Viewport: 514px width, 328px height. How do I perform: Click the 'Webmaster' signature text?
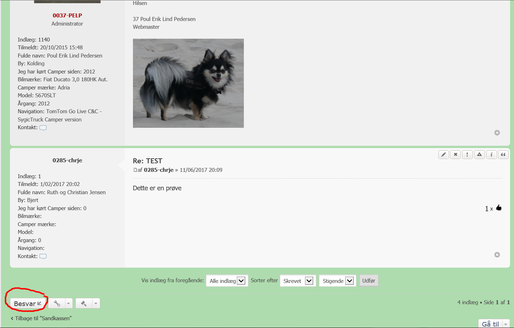146,27
